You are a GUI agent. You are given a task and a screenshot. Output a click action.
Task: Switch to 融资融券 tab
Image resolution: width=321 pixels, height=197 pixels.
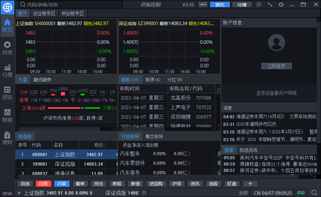point(43,80)
